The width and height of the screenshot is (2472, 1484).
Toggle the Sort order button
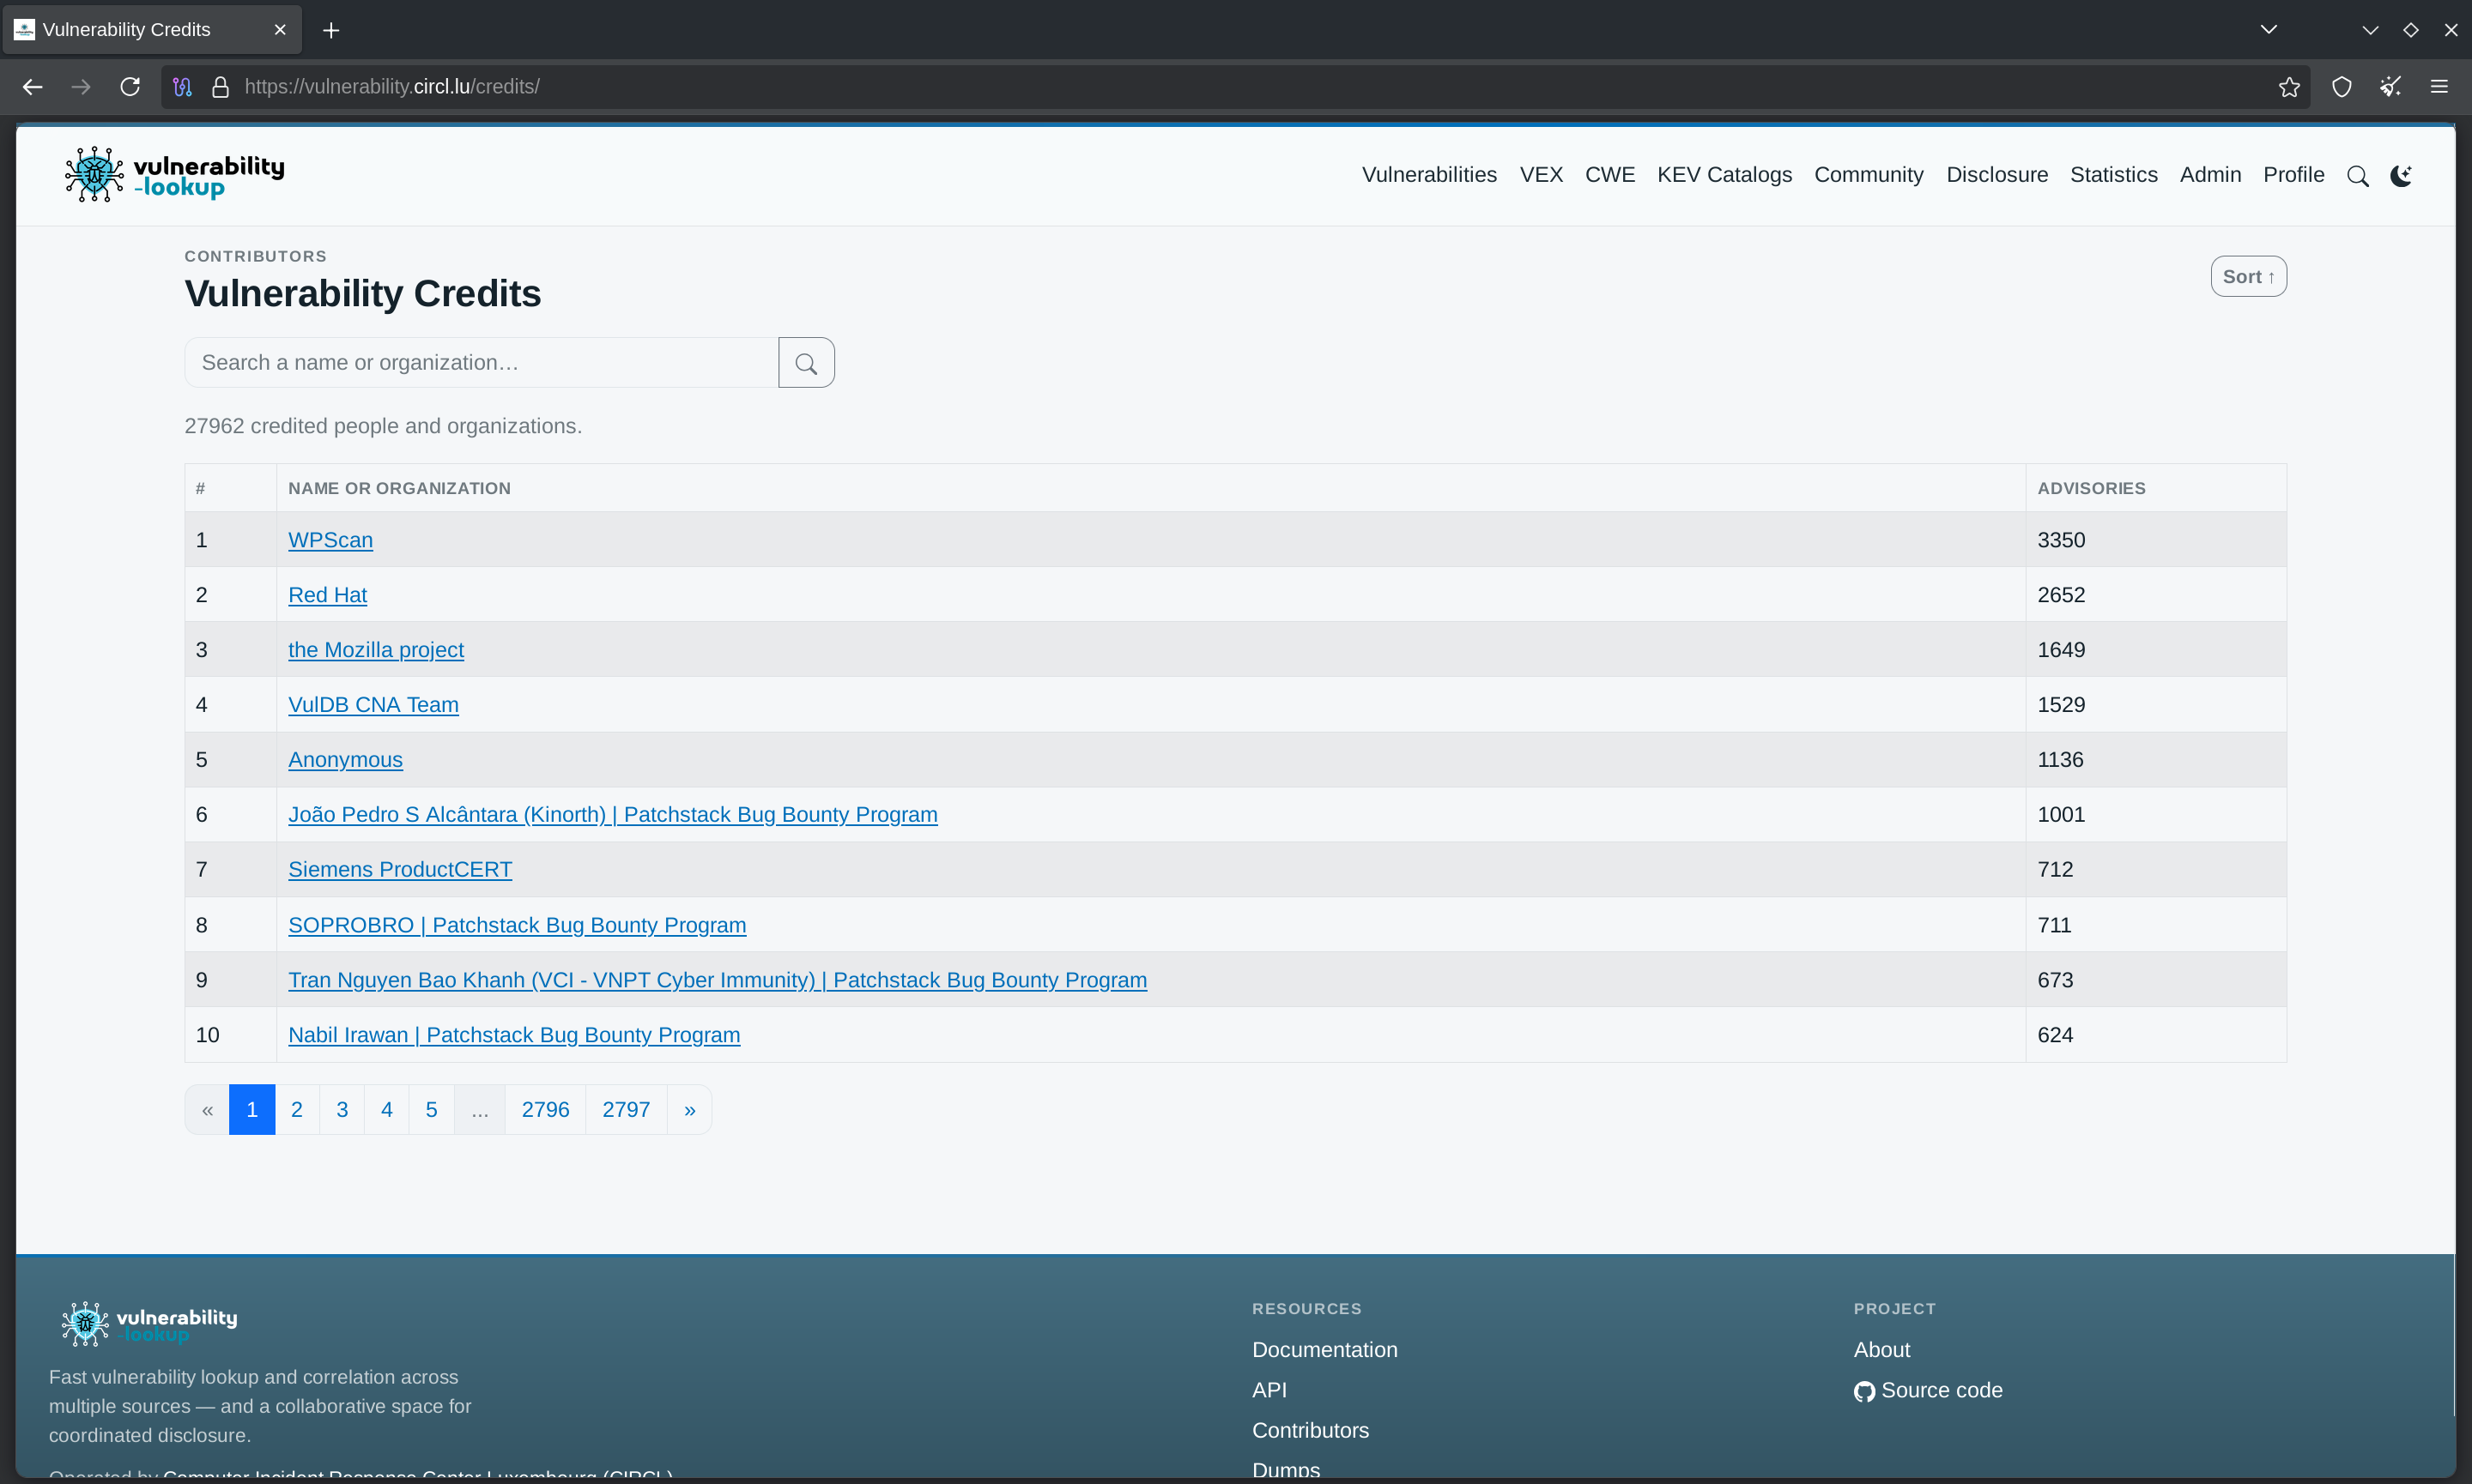click(x=2249, y=277)
